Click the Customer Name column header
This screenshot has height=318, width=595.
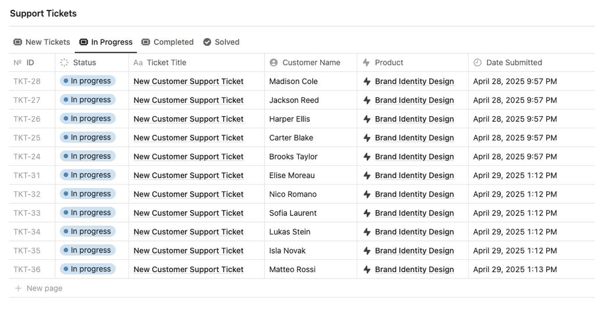(311, 63)
